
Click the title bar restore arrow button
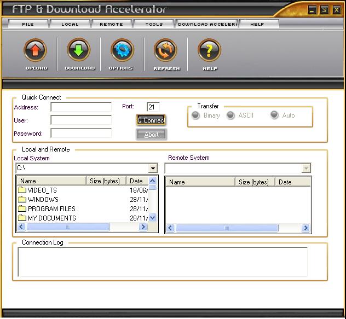point(324,10)
